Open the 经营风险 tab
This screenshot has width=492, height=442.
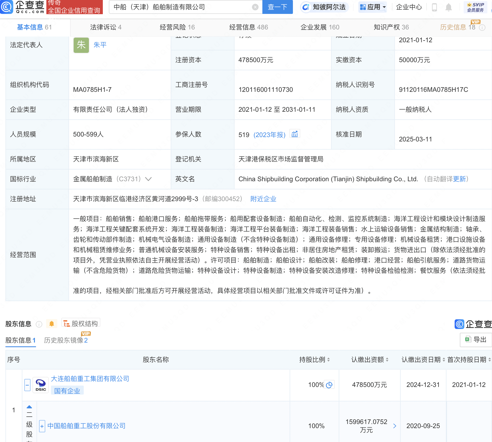pyautogui.click(x=177, y=27)
